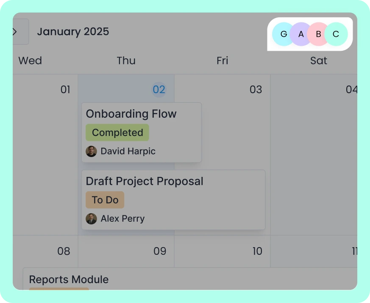The width and height of the screenshot is (370, 303).
Task: Select highlighted date 02 on Thursday
Action: point(159,90)
